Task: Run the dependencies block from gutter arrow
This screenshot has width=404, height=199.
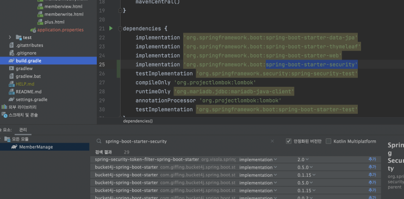Action: coord(111,28)
